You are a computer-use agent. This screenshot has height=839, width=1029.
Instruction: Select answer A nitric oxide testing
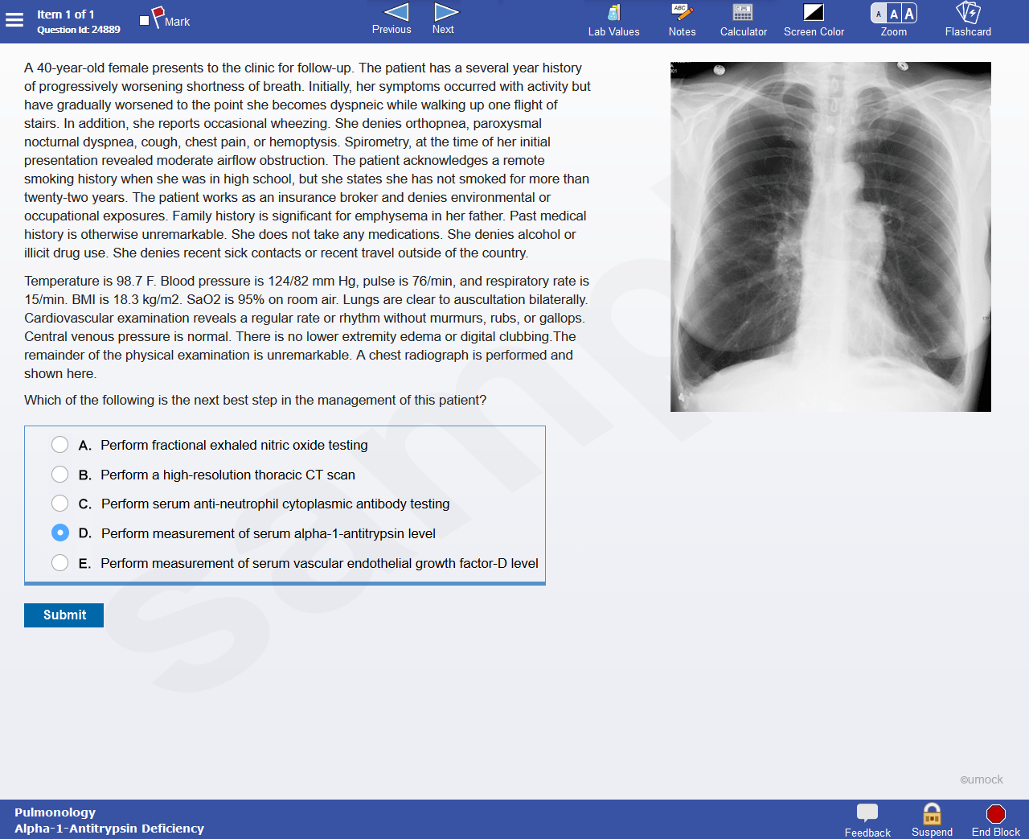pyautogui.click(x=59, y=445)
